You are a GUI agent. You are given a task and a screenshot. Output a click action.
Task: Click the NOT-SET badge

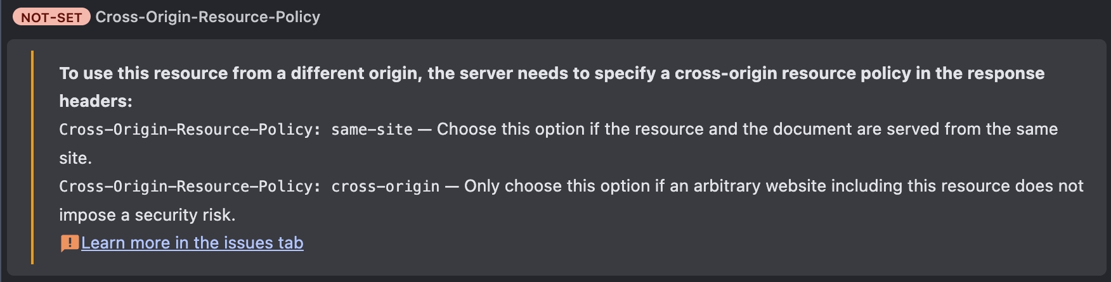point(51,17)
